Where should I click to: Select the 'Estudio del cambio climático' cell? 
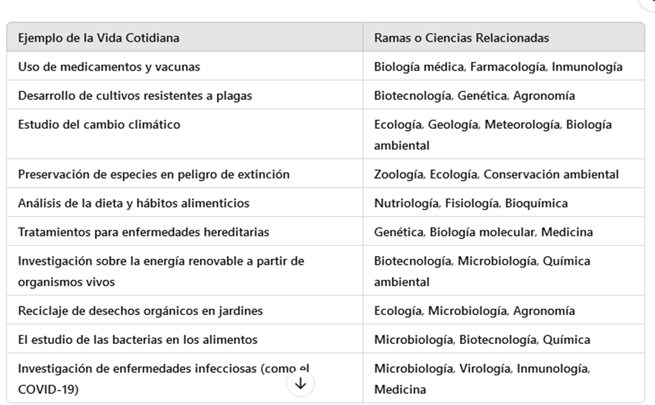point(99,124)
